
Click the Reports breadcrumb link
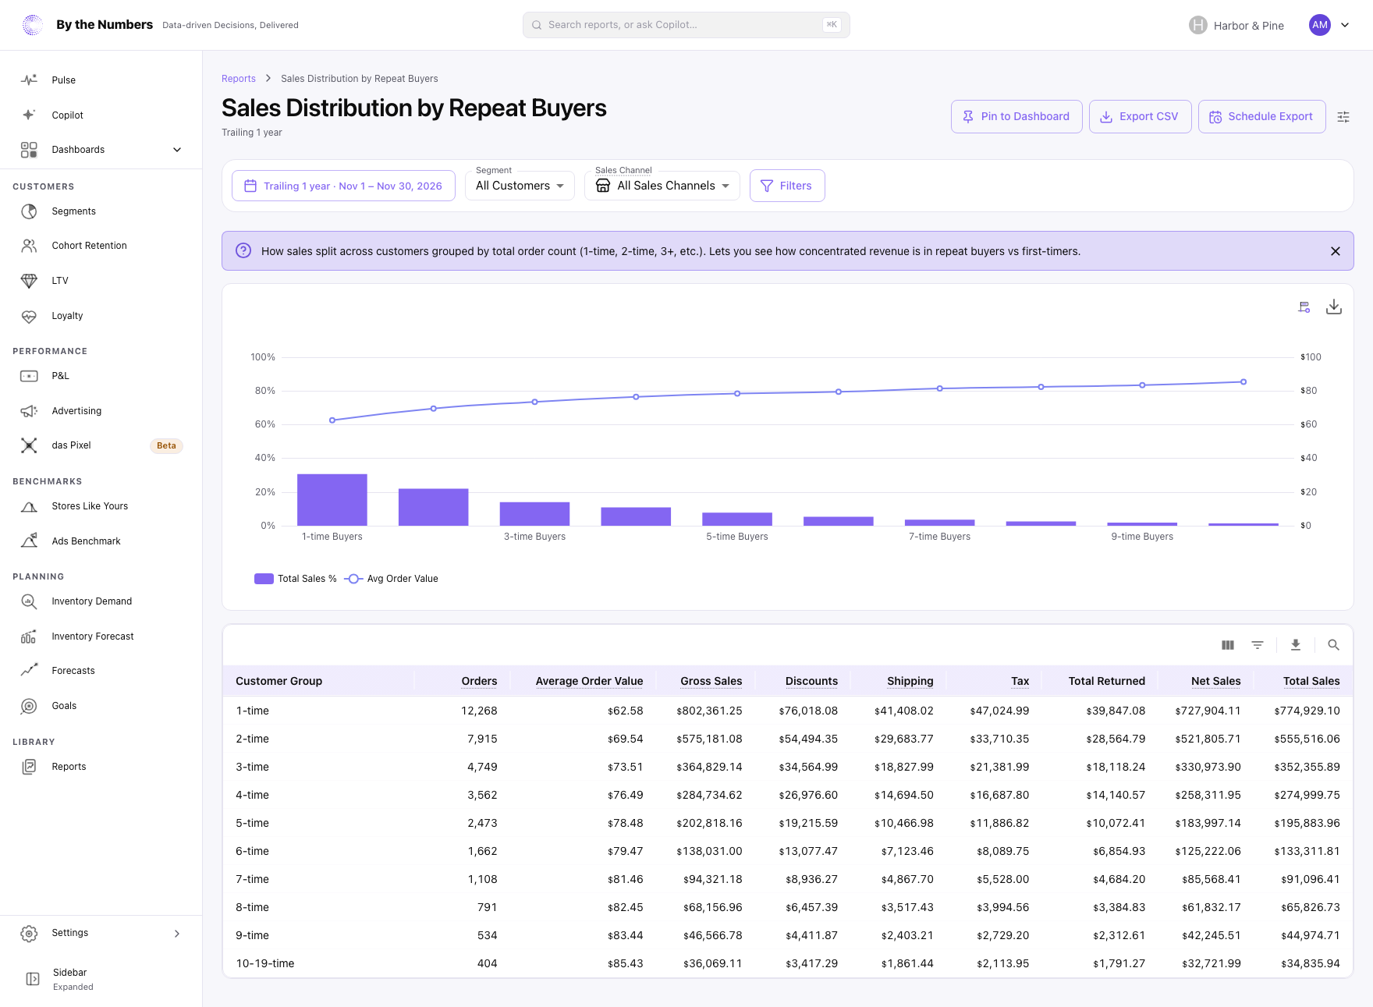point(239,79)
